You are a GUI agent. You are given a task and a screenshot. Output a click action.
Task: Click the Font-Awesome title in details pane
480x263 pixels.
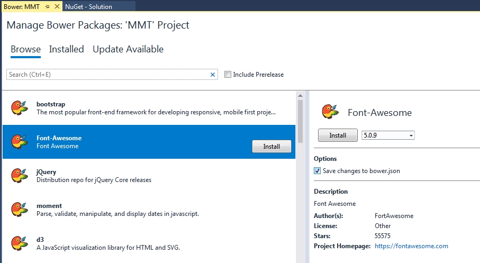click(x=379, y=113)
